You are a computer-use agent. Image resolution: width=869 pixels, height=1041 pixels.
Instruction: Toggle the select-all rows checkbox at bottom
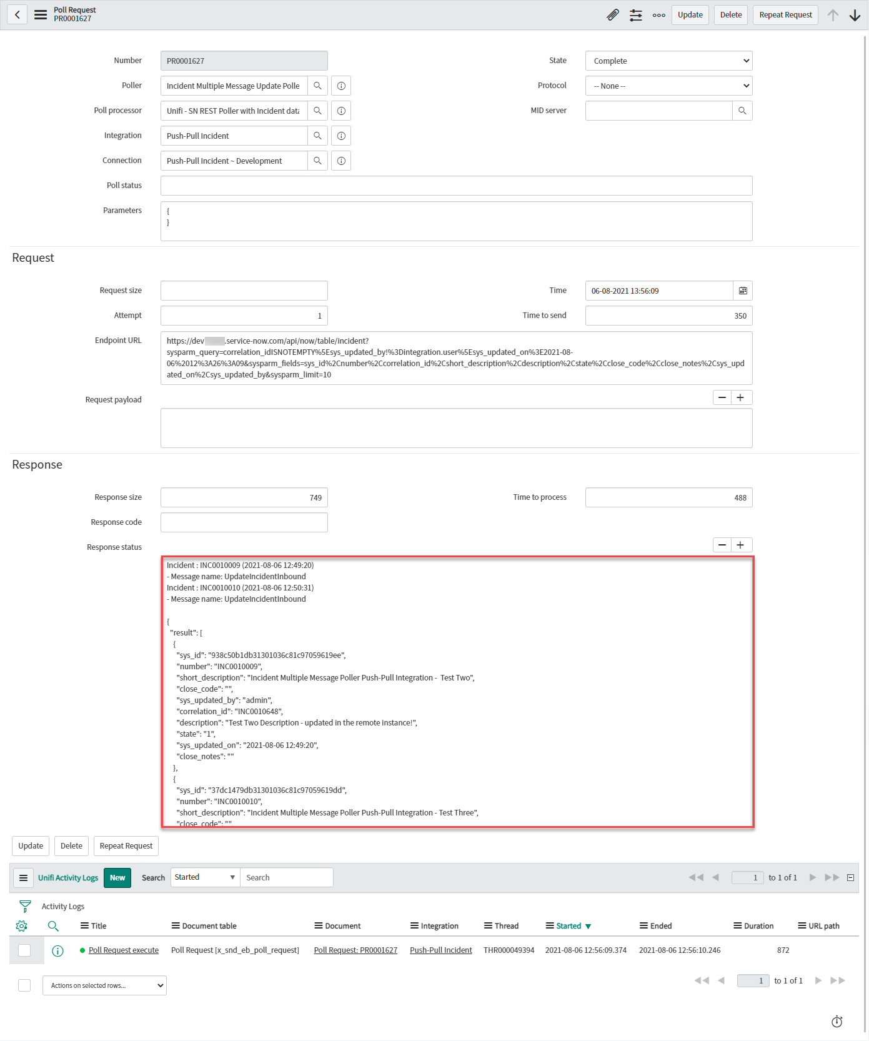point(24,985)
